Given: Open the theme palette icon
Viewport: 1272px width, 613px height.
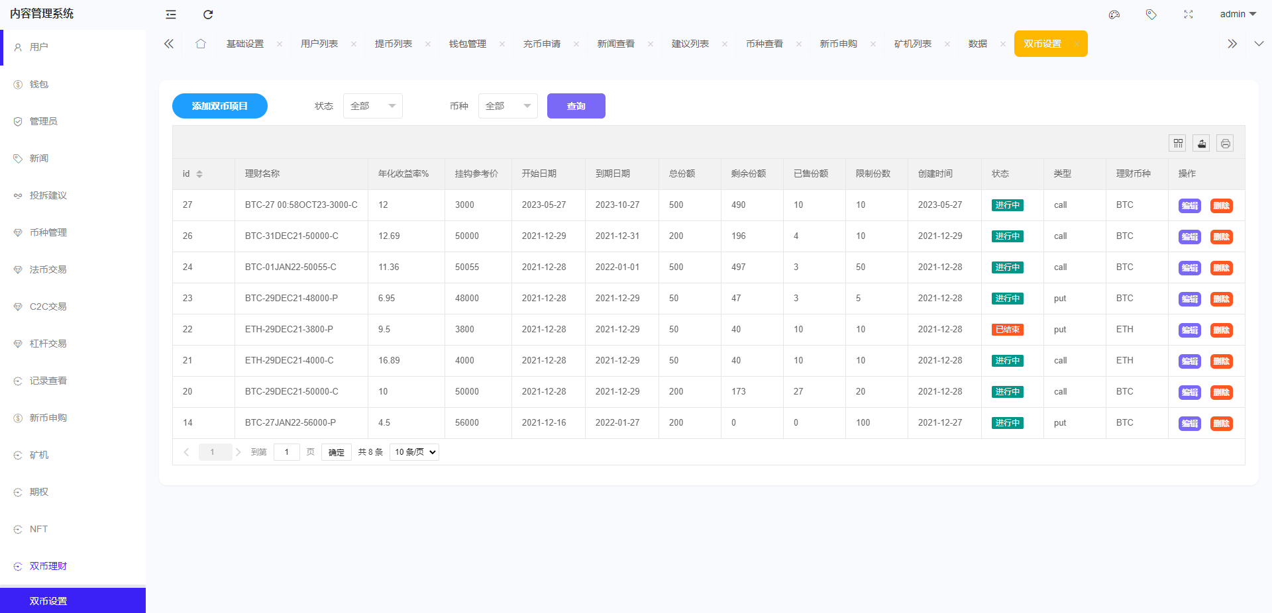Looking at the screenshot, I should pyautogui.click(x=1114, y=15).
